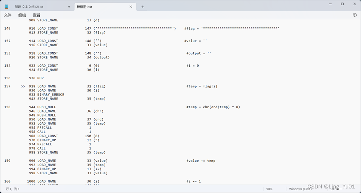The width and height of the screenshot is (361, 193).
Task: Click the text '1000 LOAD_NAME'
Action: tap(41, 182)
